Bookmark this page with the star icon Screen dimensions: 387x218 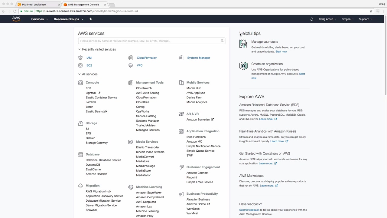pyautogui.click(x=371, y=11)
